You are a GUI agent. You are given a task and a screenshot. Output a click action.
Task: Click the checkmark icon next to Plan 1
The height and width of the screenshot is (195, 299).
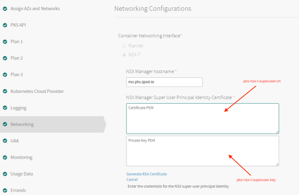point(5,41)
